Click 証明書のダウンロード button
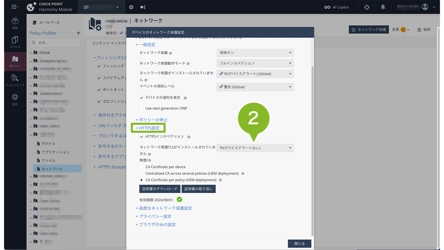 [x=160, y=189]
